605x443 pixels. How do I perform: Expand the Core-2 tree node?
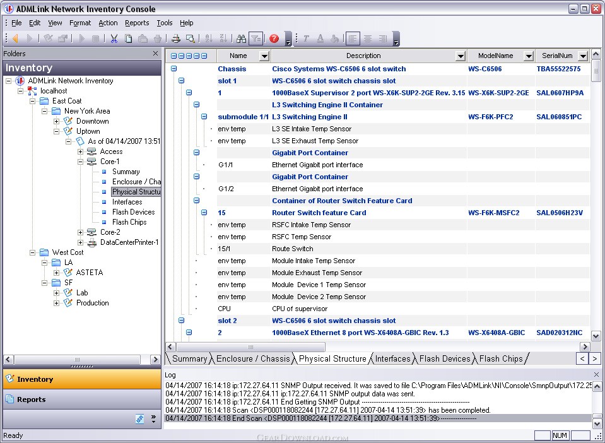[x=80, y=232]
